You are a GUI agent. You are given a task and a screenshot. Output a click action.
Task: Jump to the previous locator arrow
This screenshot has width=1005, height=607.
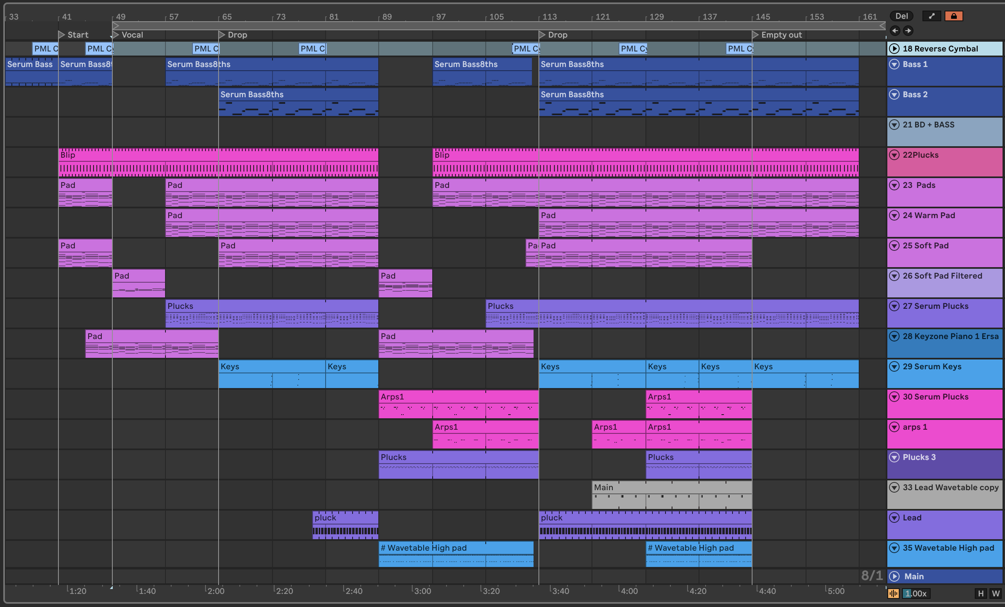(x=895, y=31)
